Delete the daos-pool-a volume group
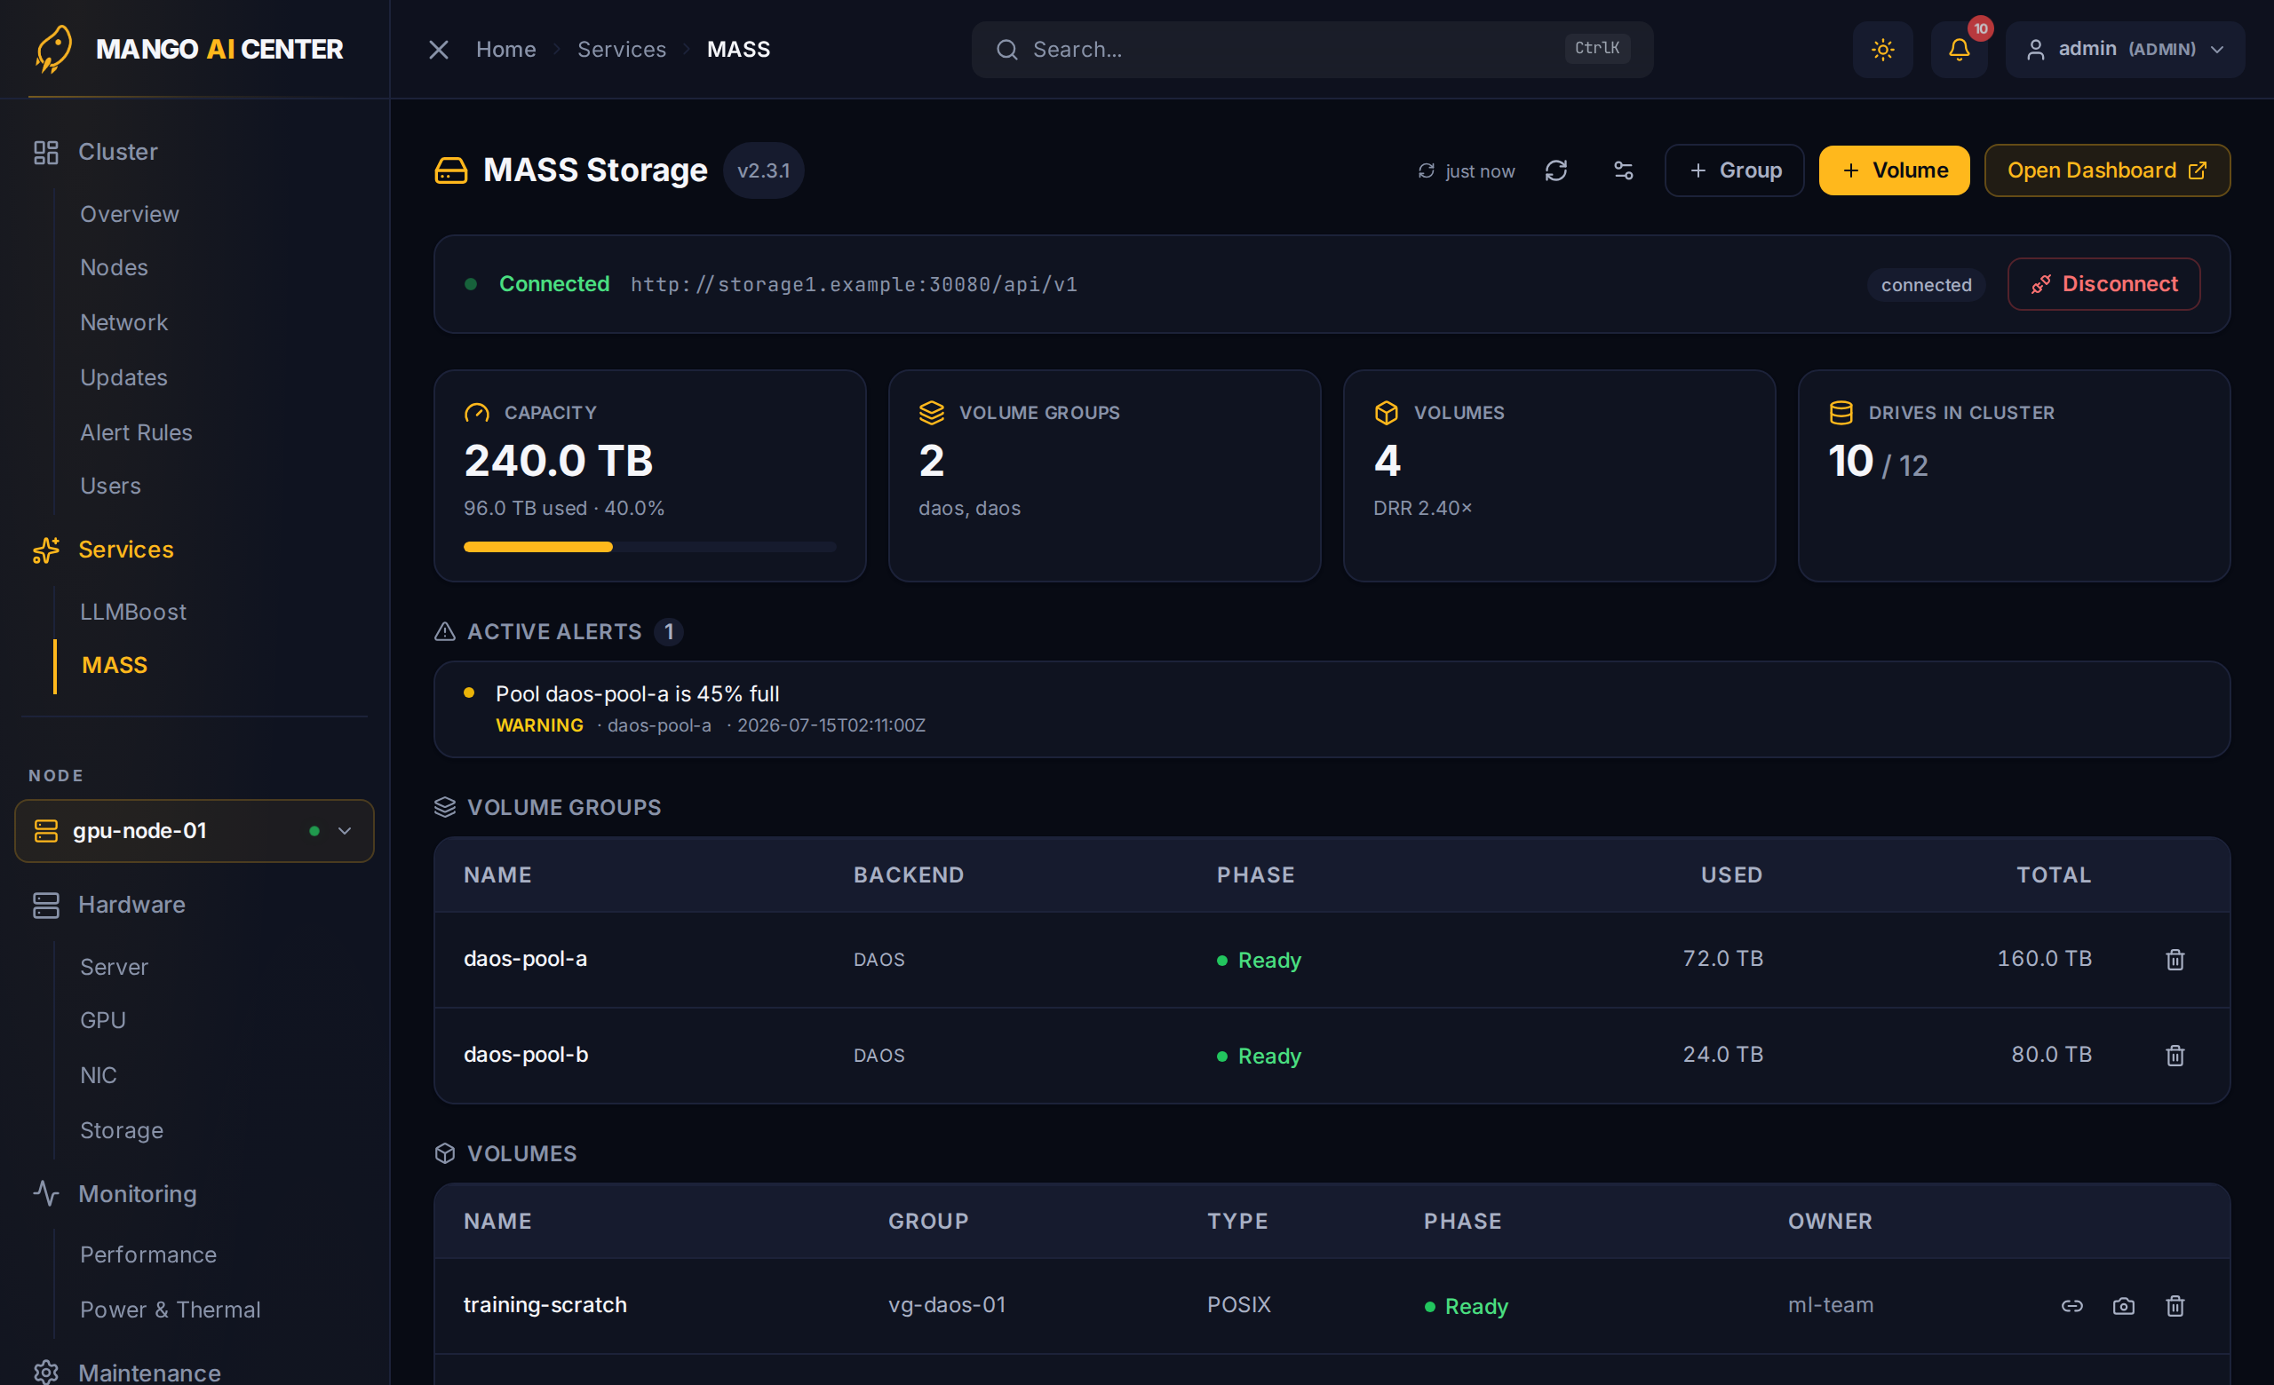2274x1385 pixels. point(2175,959)
